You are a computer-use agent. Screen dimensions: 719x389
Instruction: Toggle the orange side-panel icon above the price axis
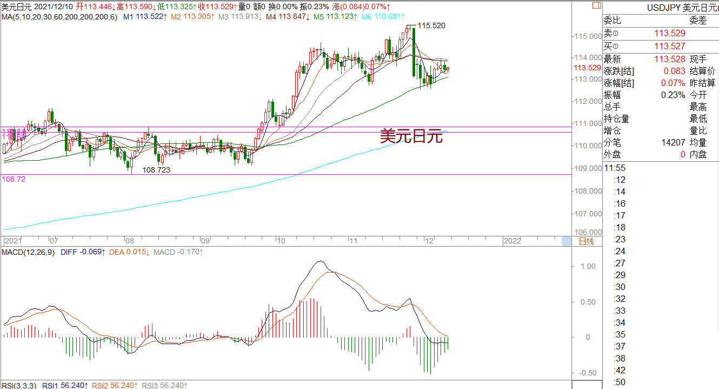[x=596, y=5]
